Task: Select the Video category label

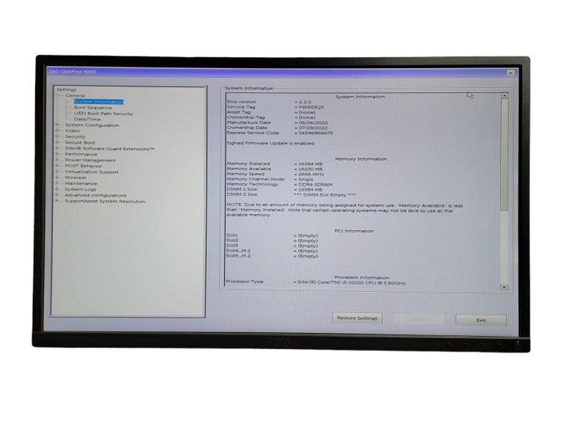Action: coord(72,131)
